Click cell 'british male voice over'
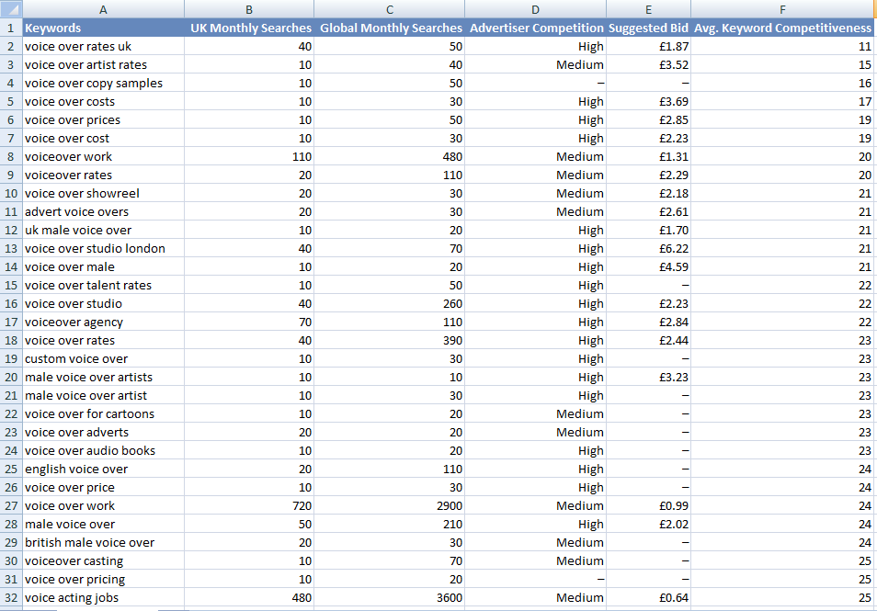This screenshot has width=877, height=611. (x=104, y=542)
